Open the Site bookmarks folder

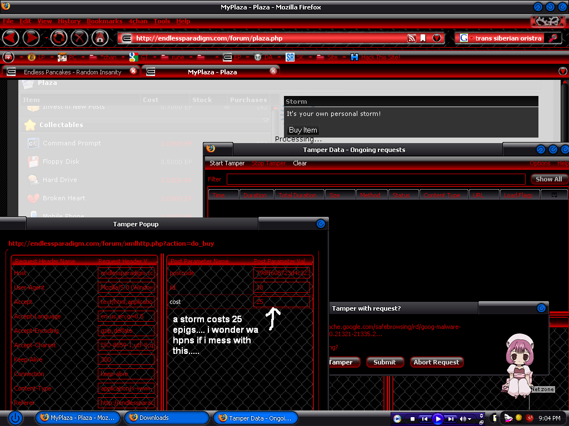327,57
